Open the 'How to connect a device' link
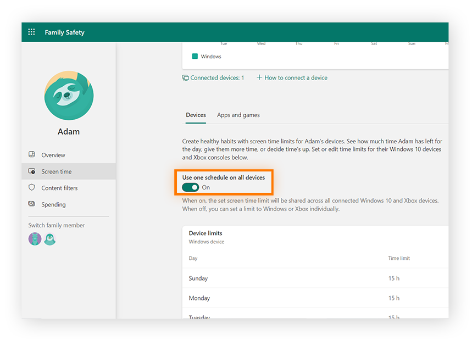472x340 pixels. [295, 77]
